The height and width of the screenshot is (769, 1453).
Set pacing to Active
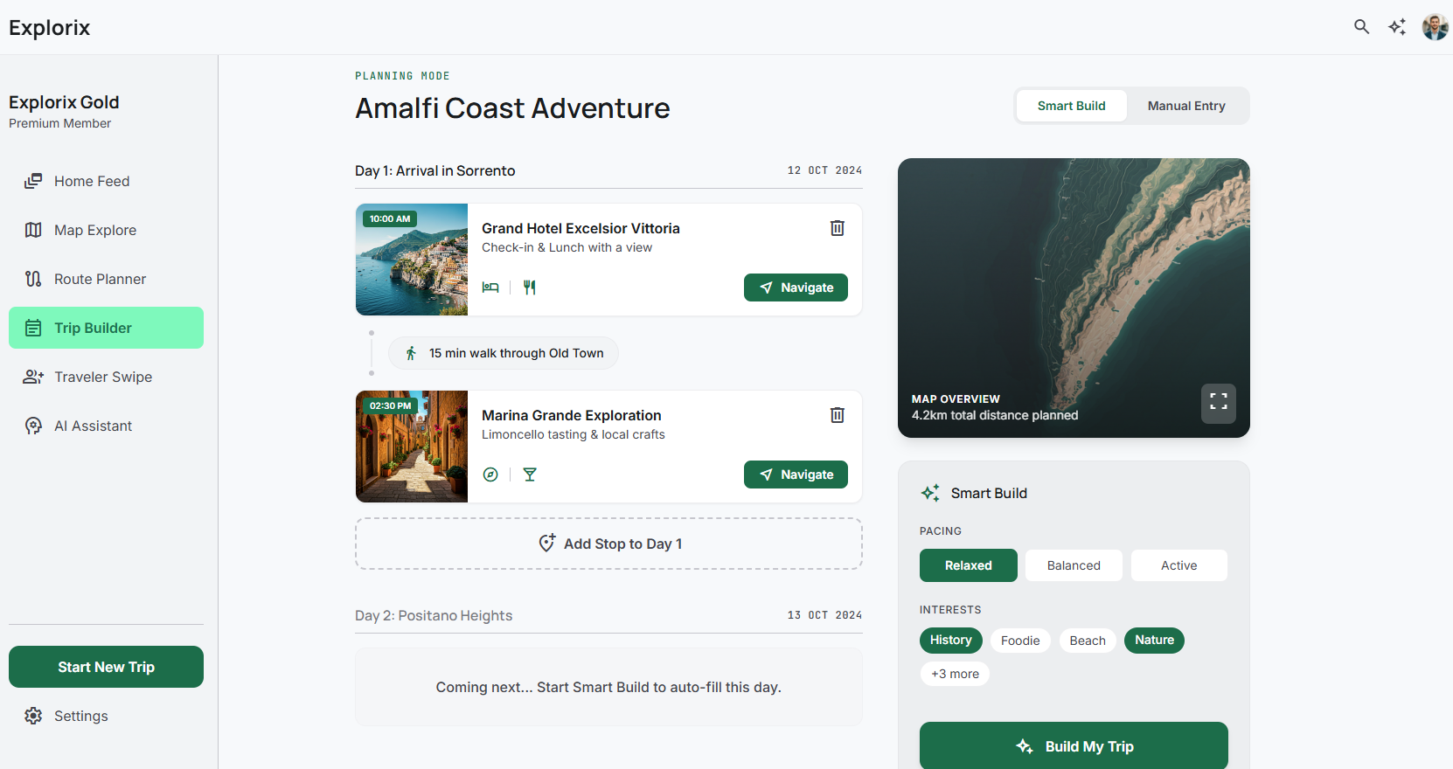[1179, 565]
